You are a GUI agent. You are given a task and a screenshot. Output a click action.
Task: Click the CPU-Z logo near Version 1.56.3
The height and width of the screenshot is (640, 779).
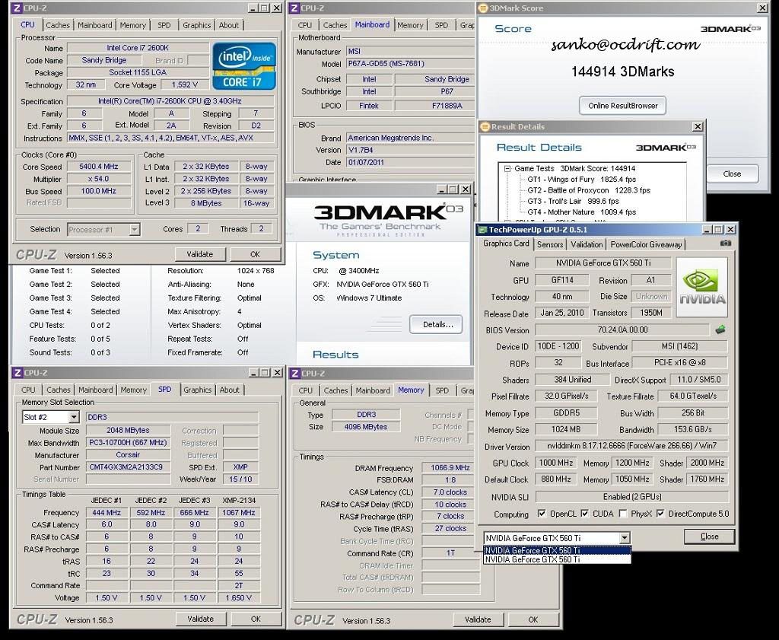pos(36,253)
